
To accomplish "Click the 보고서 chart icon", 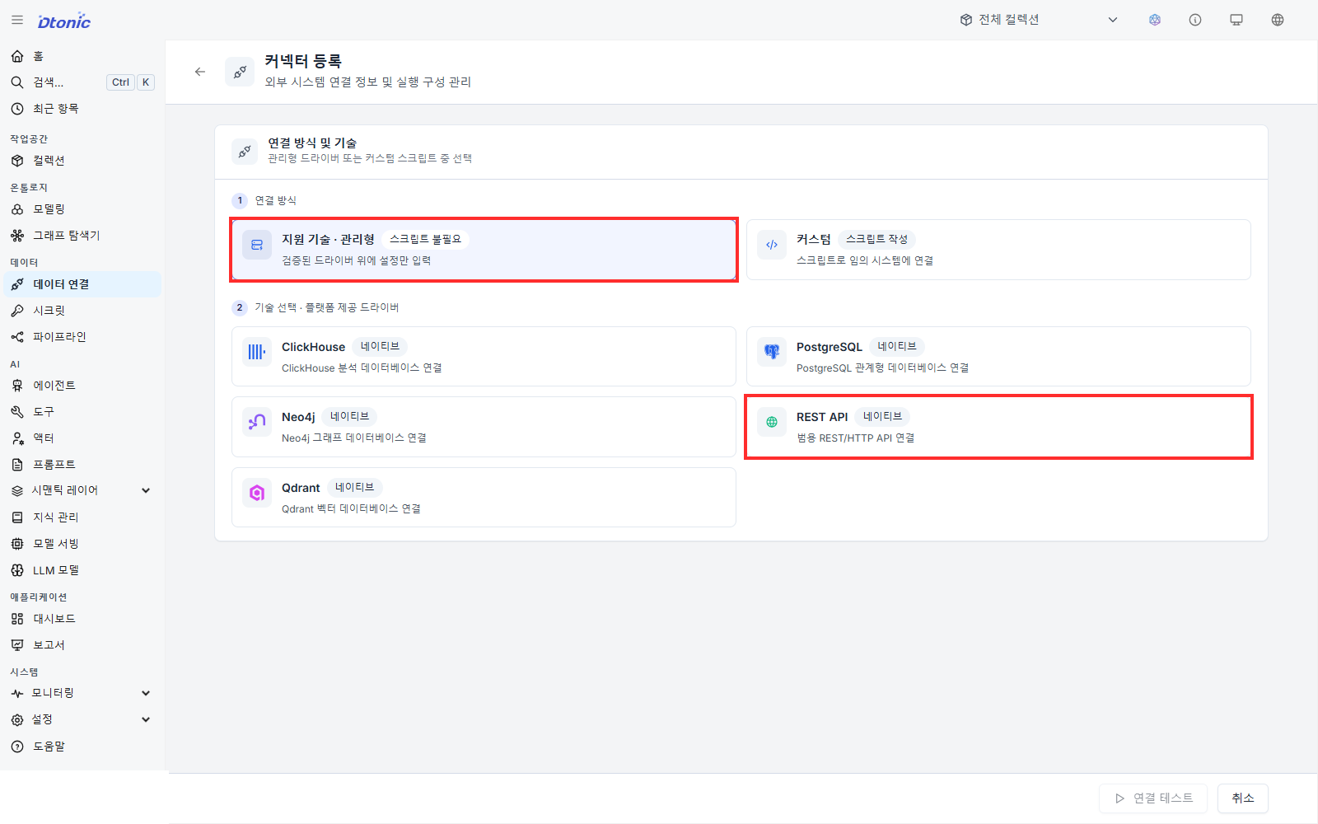I will click(17, 645).
